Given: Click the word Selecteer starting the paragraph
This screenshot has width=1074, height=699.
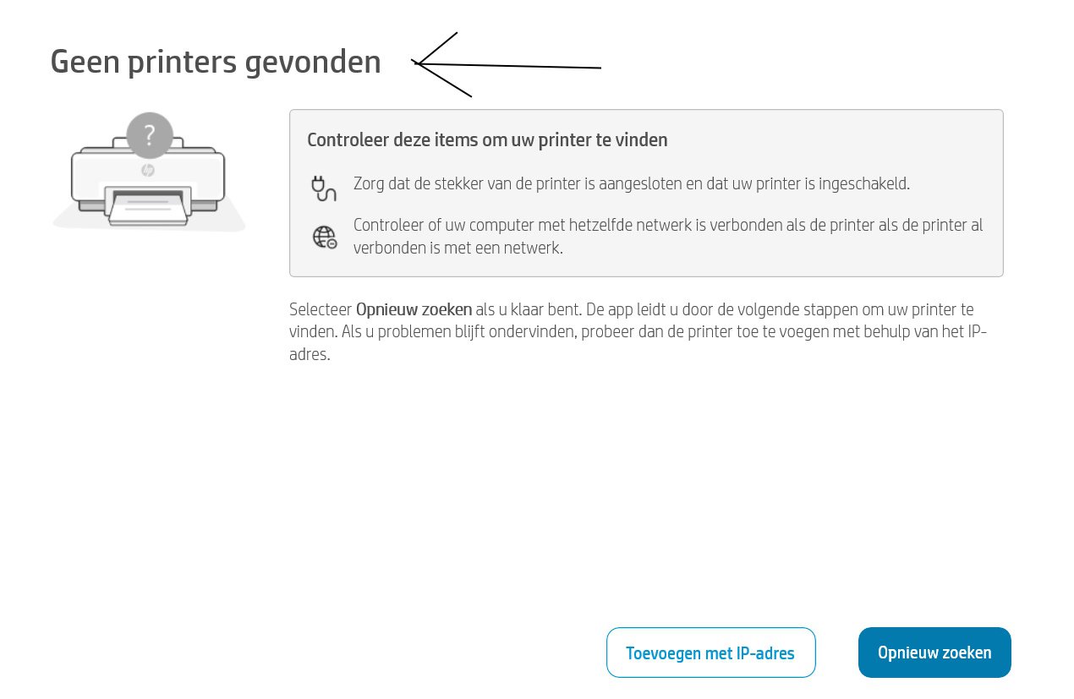Looking at the screenshot, I should coord(321,309).
